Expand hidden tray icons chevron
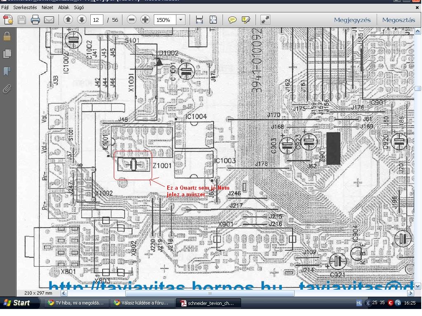422x316 pixels. [368, 303]
